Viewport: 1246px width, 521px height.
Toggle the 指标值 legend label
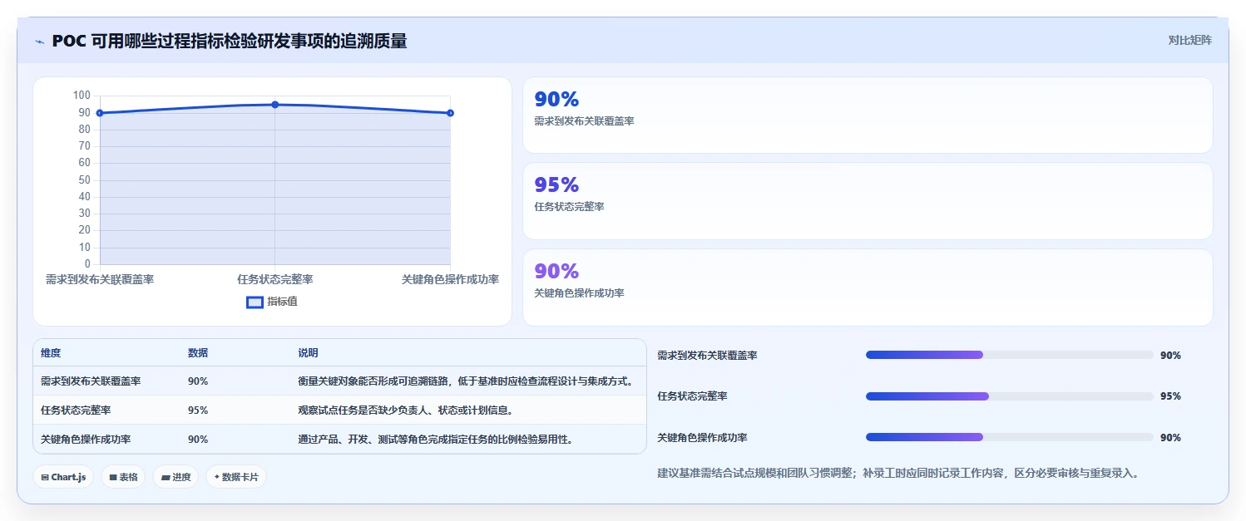(x=282, y=302)
